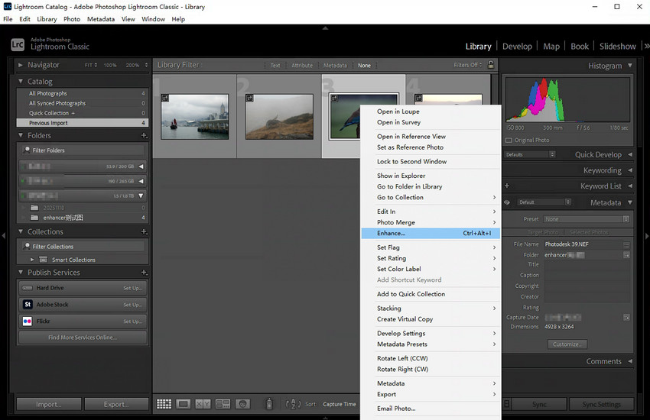Expand Smart Collections tree arrow
The width and height of the screenshot is (650, 420).
coord(32,260)
